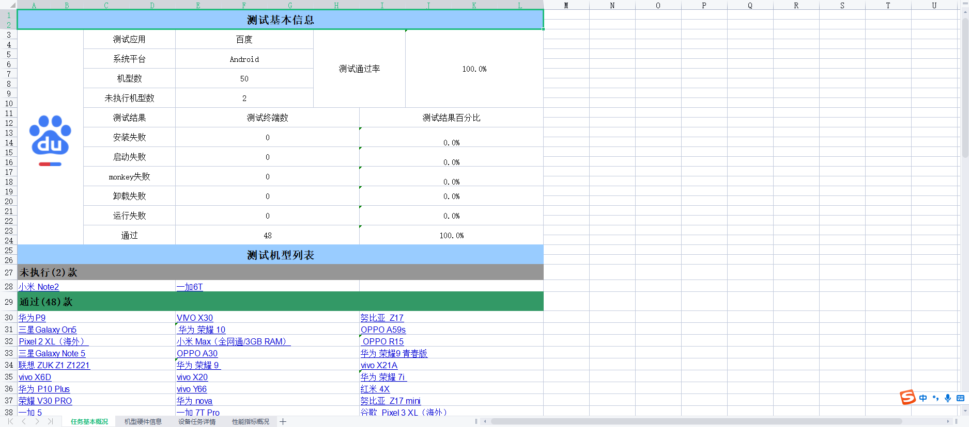The width and height of the screenshot is (969, 427).
Task: Toggle Sogou punctuation mode icon
Action: pos(935,398)
